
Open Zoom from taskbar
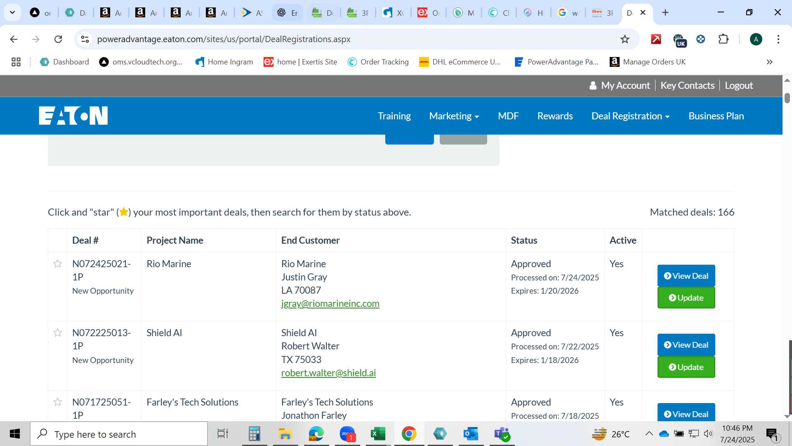[x=347, y=434]
